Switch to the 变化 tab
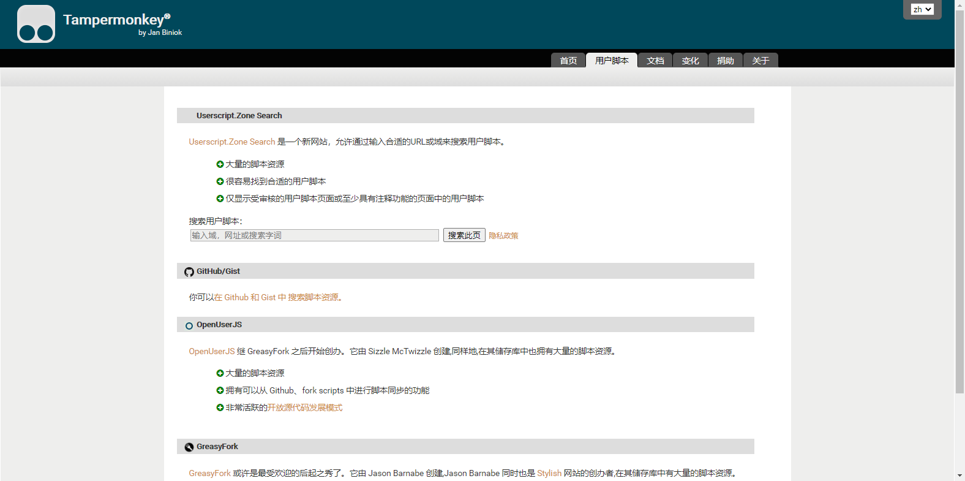Image resolution: width=965 pixels, height=481 pixels. pyautogui.click(x=690, y=60)
